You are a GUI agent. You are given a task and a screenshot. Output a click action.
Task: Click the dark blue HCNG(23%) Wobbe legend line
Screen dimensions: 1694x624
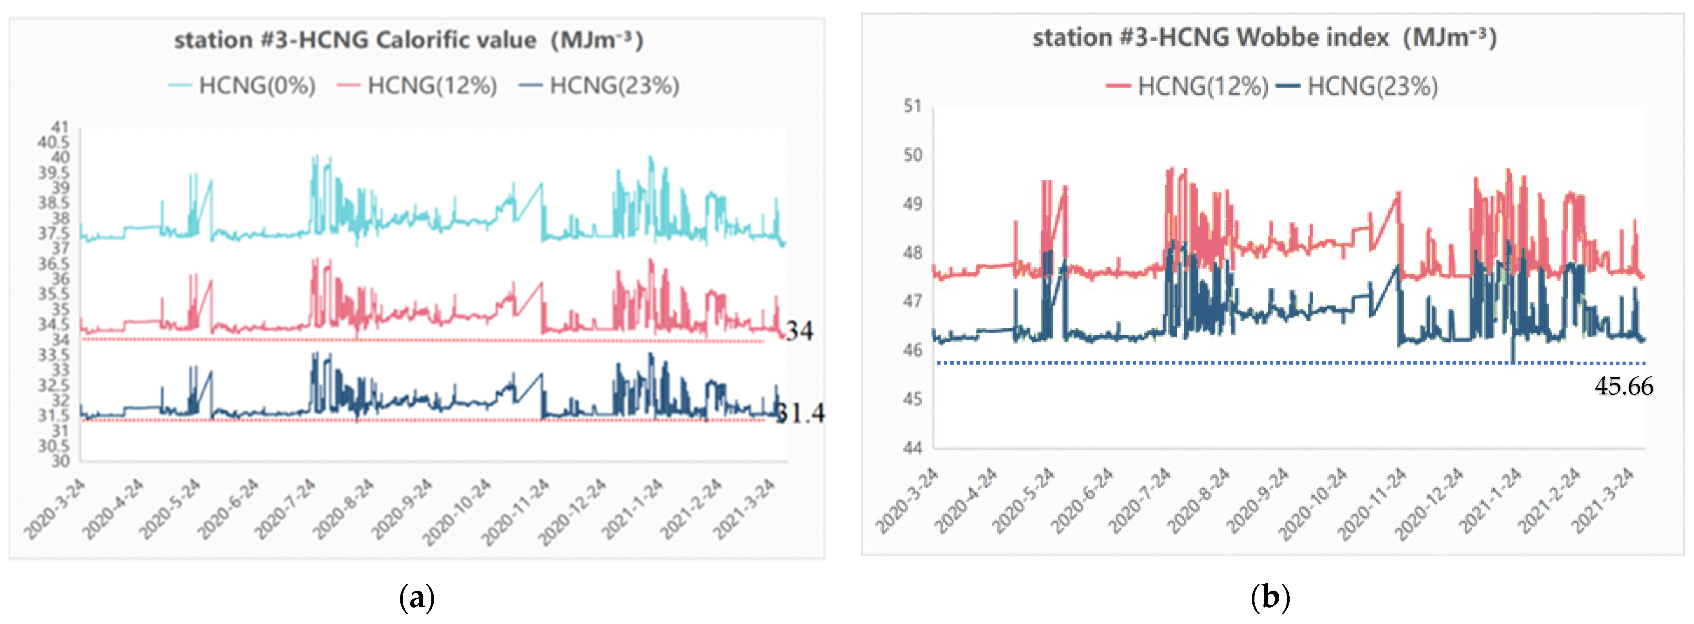point(1288,86)
